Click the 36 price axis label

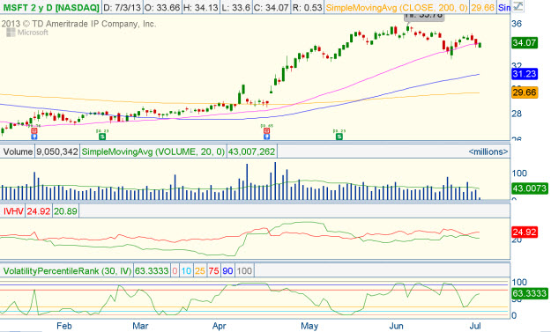point(517,24)
